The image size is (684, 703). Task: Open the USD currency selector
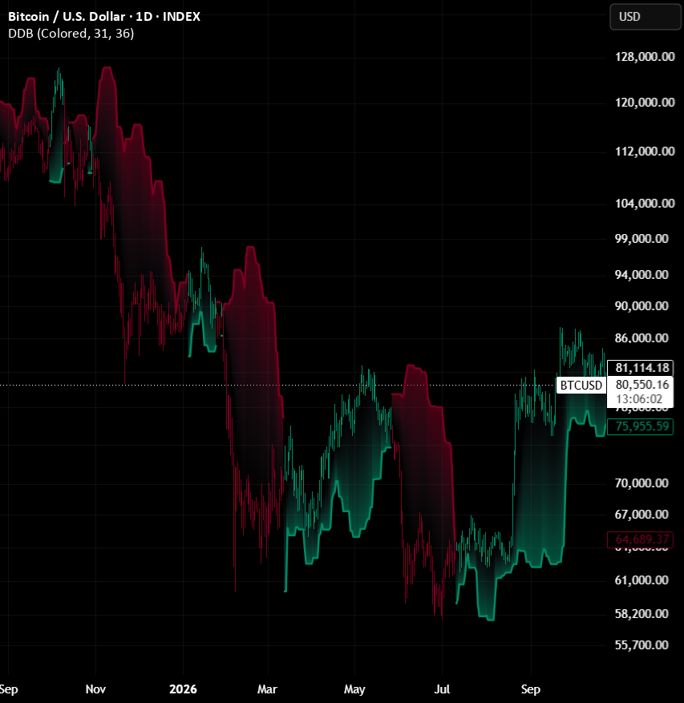646,17
